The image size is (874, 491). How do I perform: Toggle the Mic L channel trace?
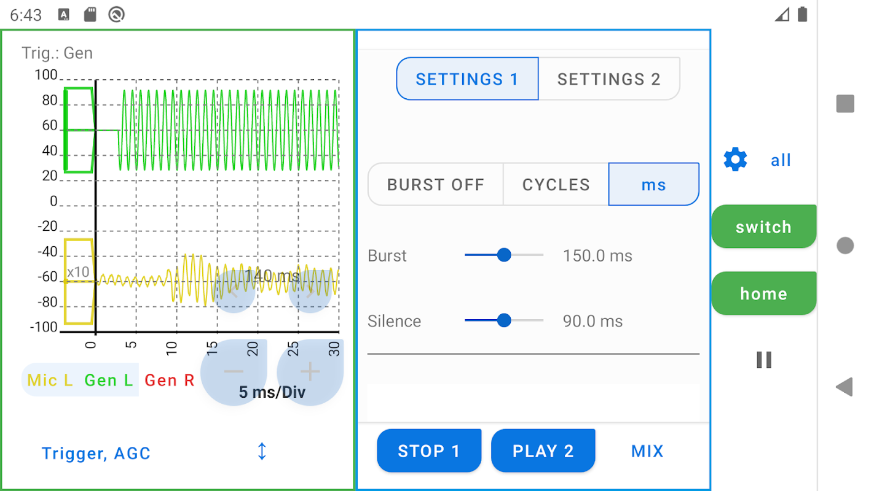tap(50, 381)
